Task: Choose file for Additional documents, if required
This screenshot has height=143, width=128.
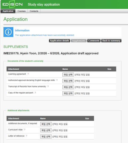Action: 46,124
